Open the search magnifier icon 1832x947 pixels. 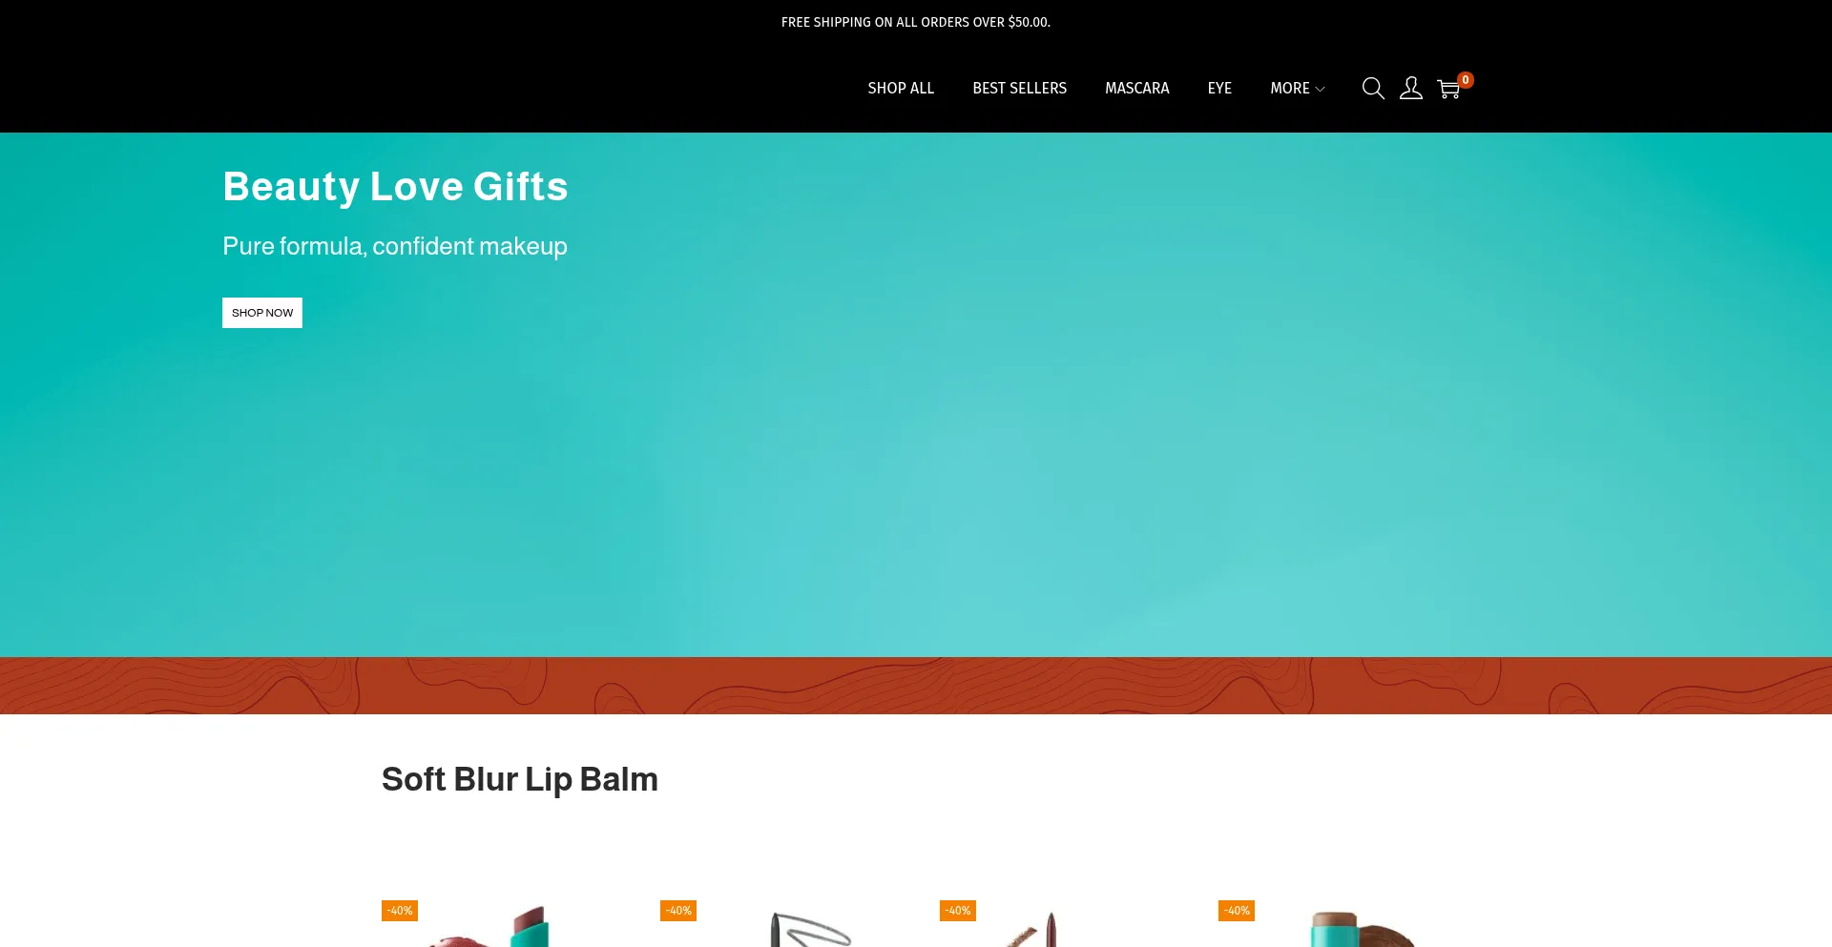[x=1373, y=88]
